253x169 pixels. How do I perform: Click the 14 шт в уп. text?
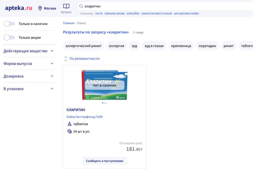(x=82, y=131)
